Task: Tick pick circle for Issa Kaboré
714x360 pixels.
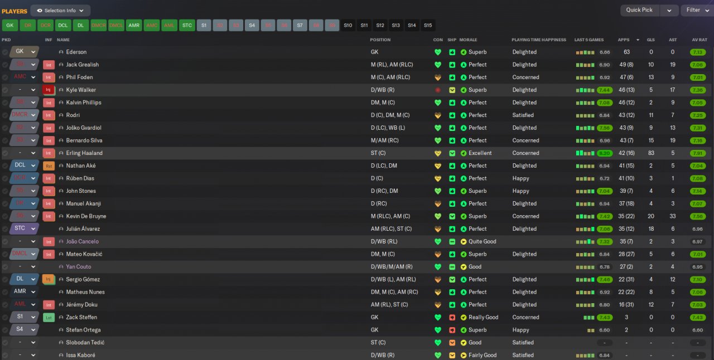Action: (x=5, y=356)
